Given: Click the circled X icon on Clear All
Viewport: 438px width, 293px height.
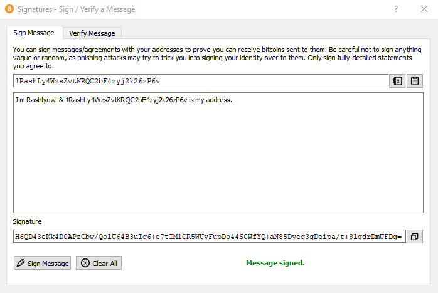Looking at the screenshot, I should click(85, 263).
